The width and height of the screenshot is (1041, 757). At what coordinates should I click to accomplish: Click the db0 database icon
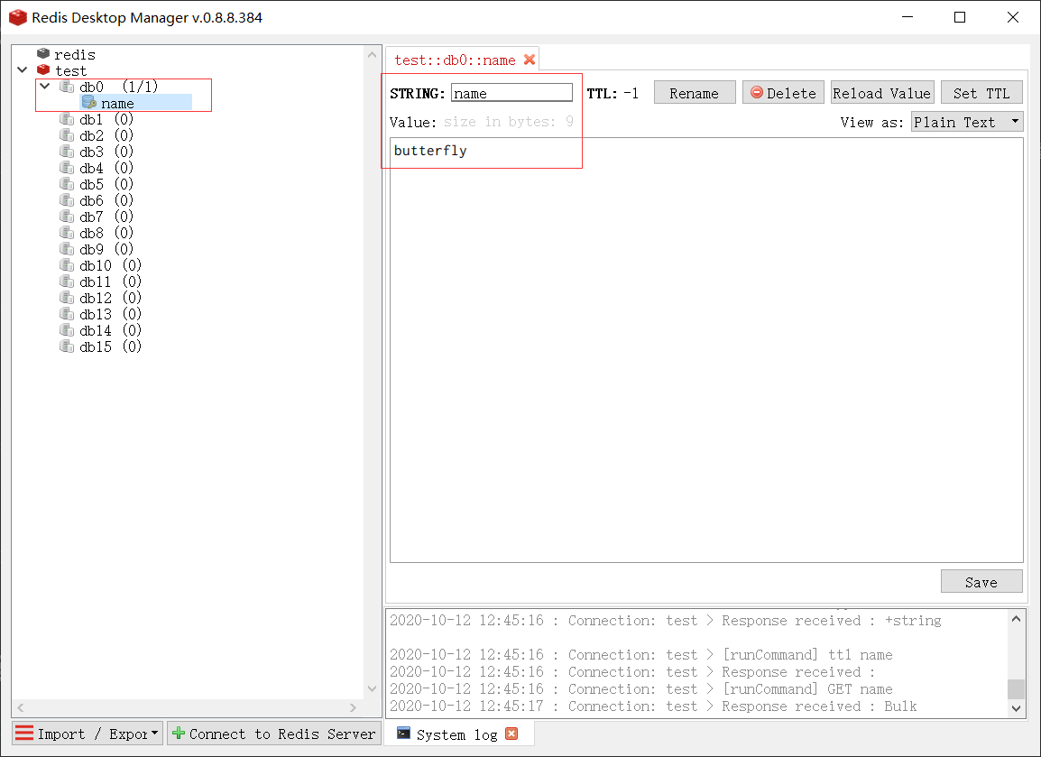coord(67,86)
